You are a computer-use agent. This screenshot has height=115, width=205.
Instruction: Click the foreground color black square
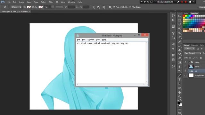click(179, 103)
